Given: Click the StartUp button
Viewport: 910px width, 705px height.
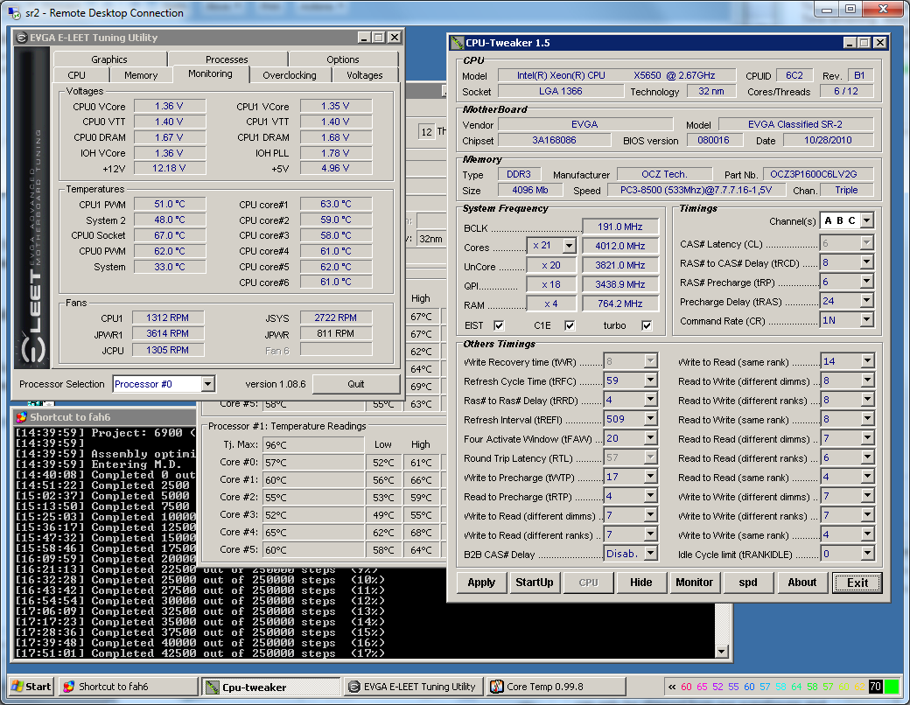Looking at the screenshot, I should coord(535,583).
